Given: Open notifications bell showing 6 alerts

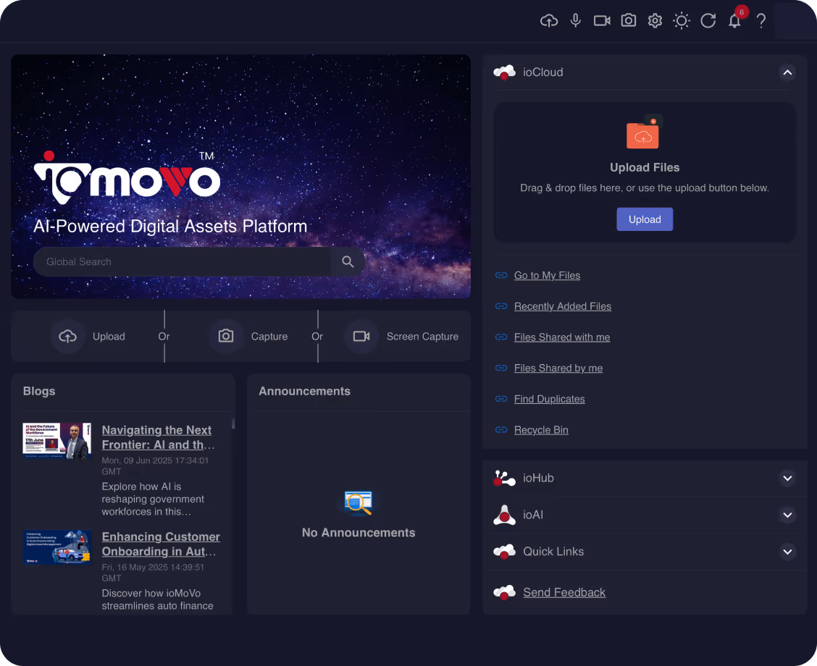Looking at the screenshot, I should (735, 20).
